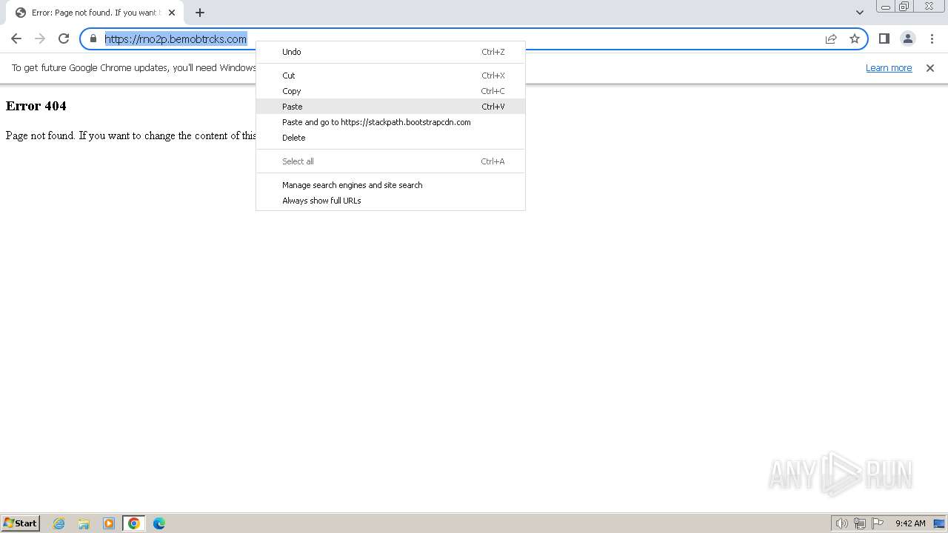Open the volume speaker tray icon
The width and height of the screenshot is (948, 533).
pos(842,523)
